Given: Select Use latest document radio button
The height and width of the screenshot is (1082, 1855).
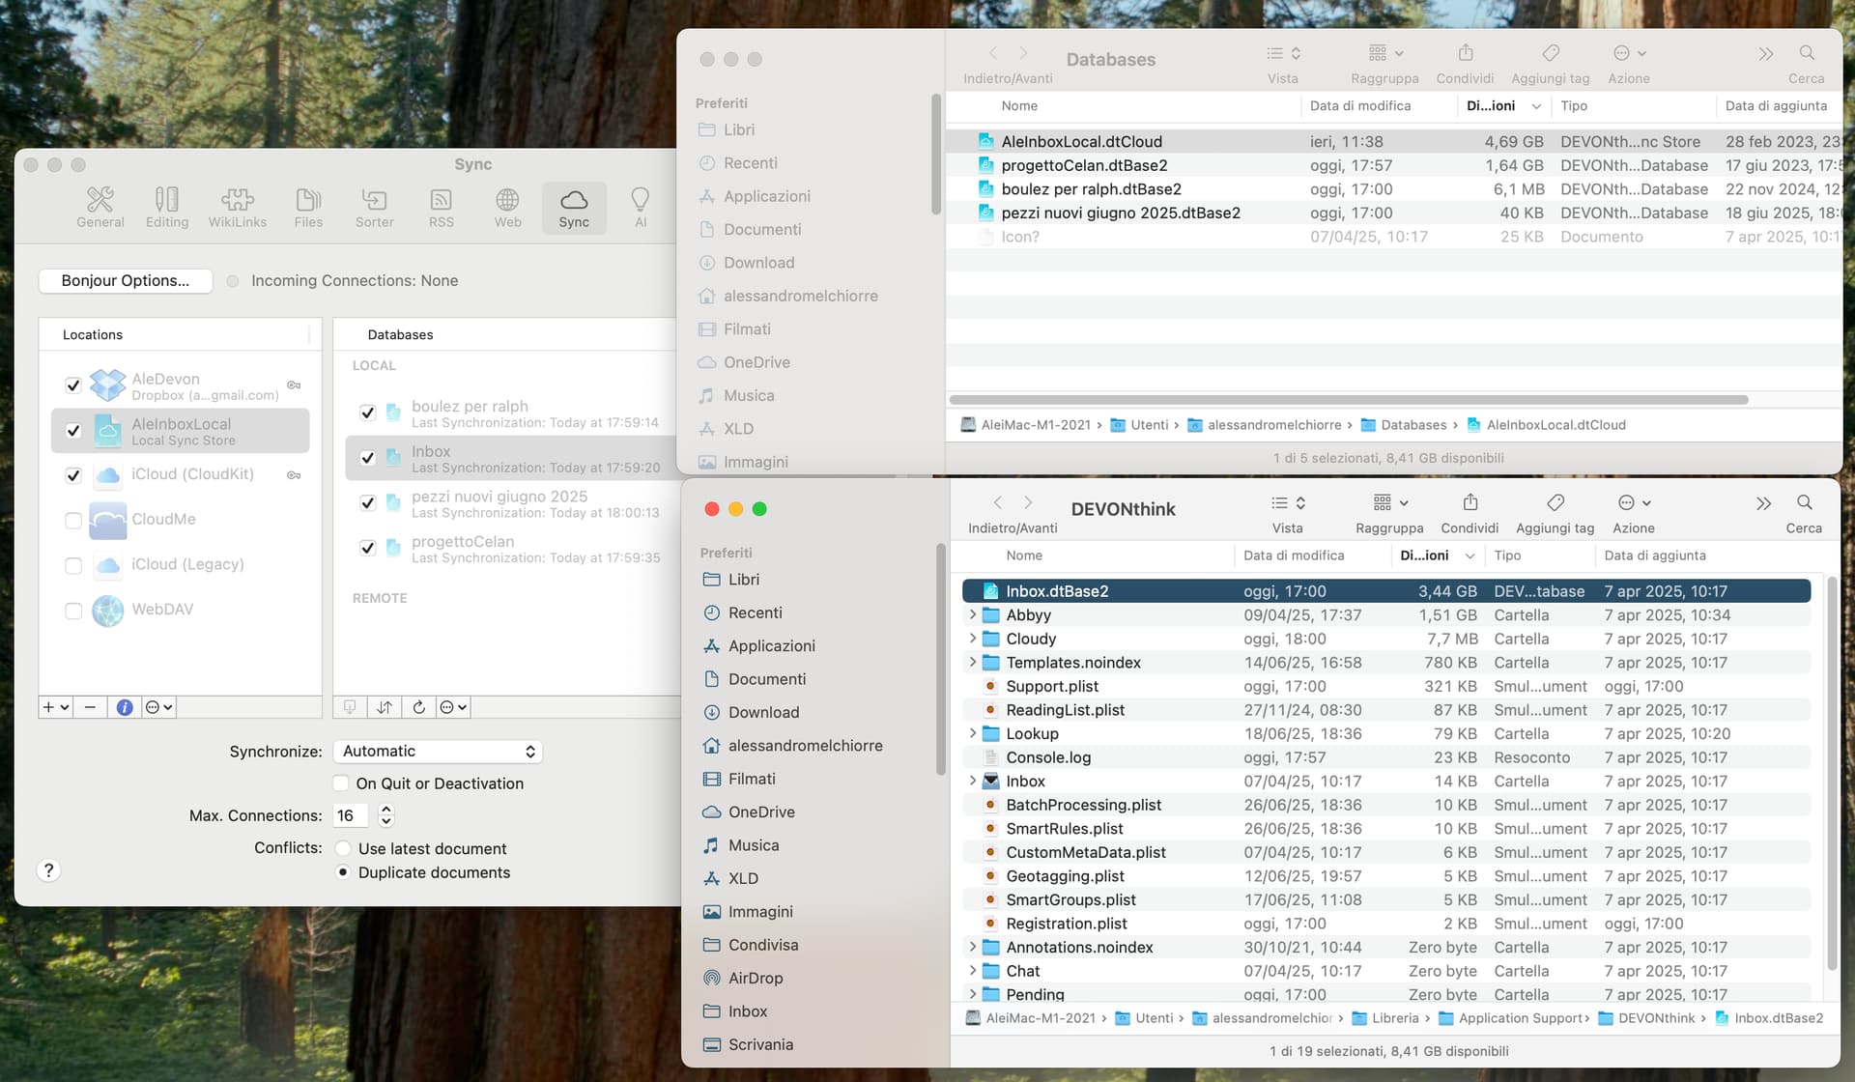Looking at the screenshot, I should tap(343, 848).
